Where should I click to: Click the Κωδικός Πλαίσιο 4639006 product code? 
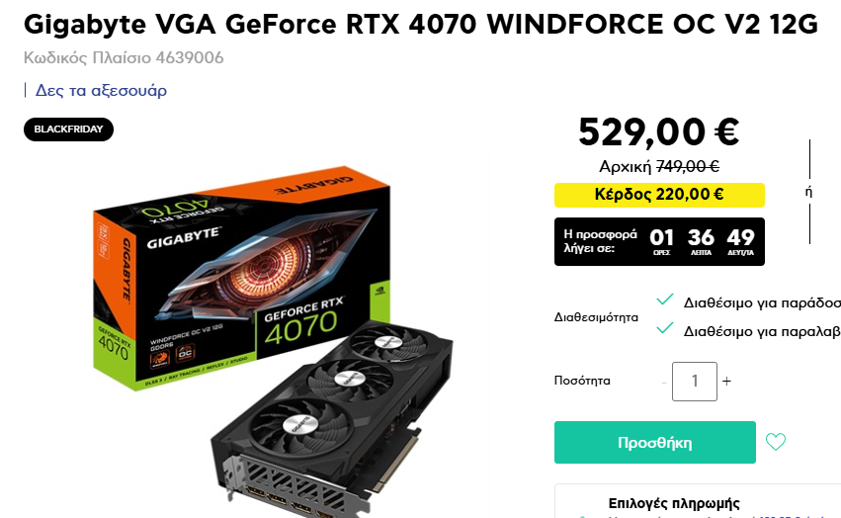pyautogui.click(x=124, y=57)
